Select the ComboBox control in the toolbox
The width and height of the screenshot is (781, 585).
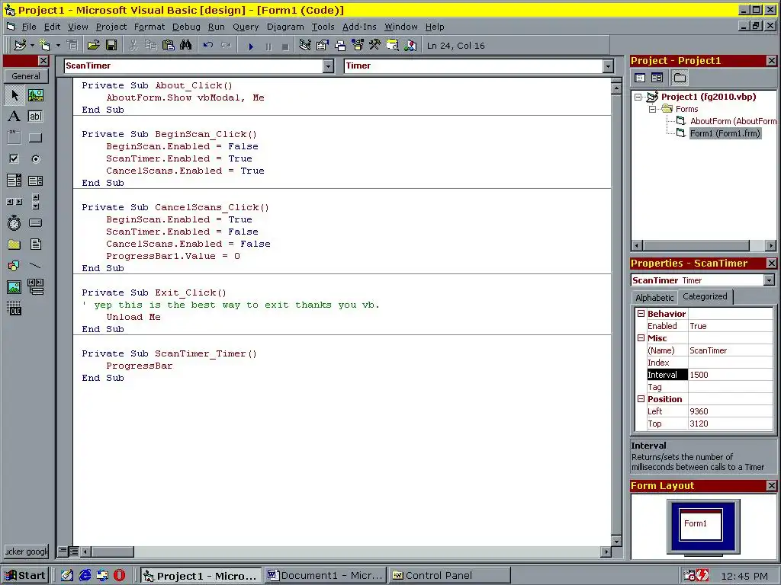14,180
